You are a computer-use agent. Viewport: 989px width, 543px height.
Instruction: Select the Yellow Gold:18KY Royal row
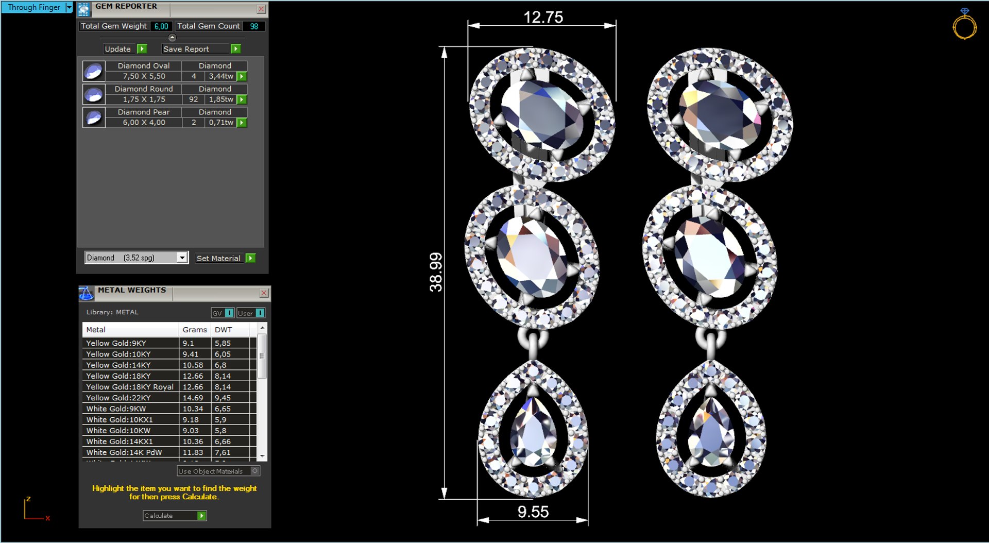click(169, 387)
